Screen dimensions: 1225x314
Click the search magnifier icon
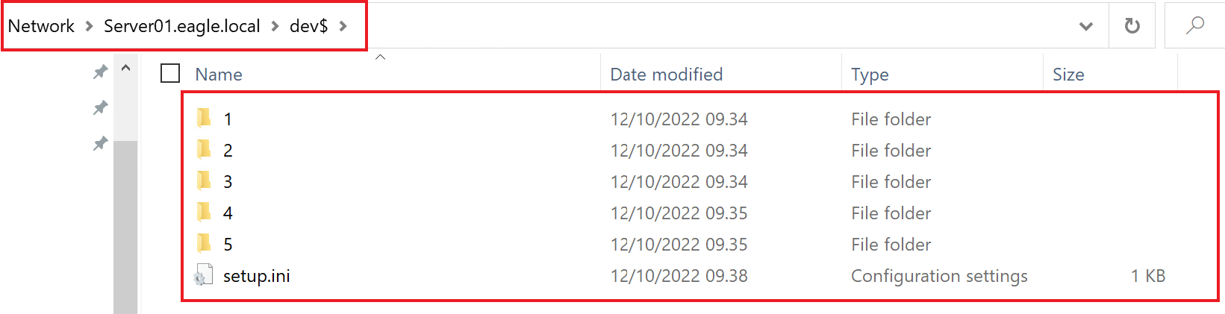coord(1194,26)
